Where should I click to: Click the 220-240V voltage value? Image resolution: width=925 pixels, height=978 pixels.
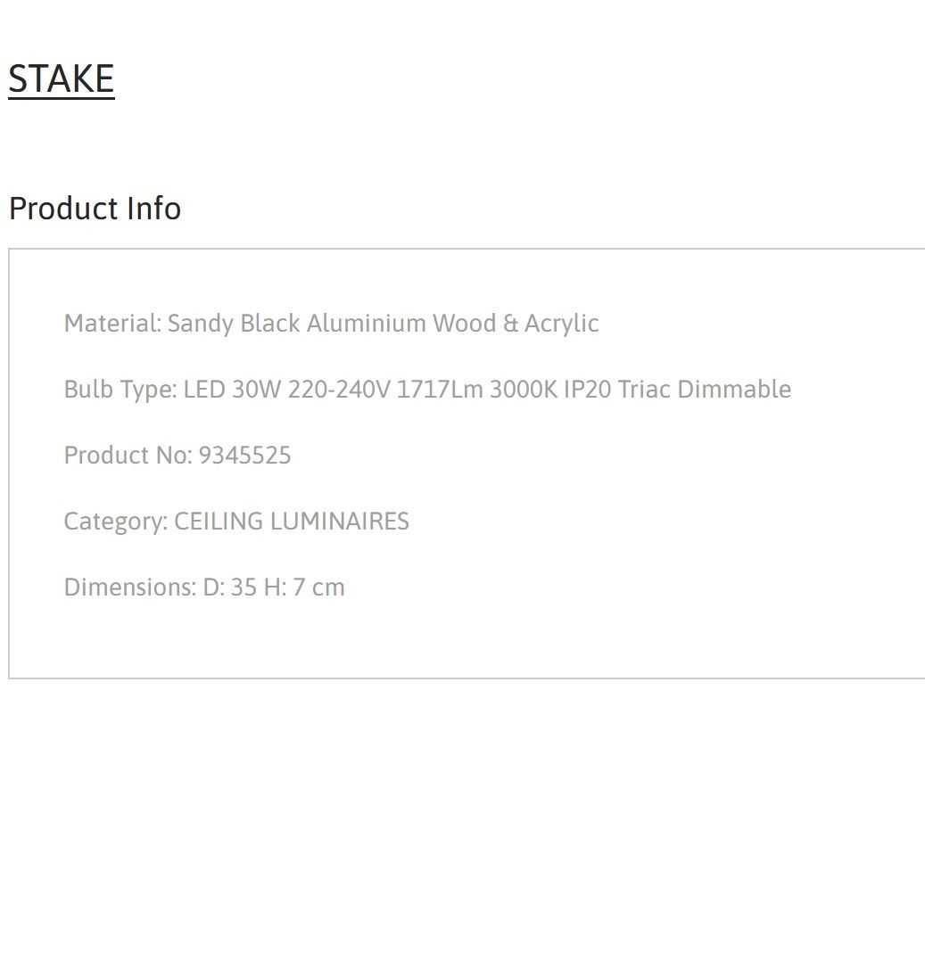click(x=339, y=390)
